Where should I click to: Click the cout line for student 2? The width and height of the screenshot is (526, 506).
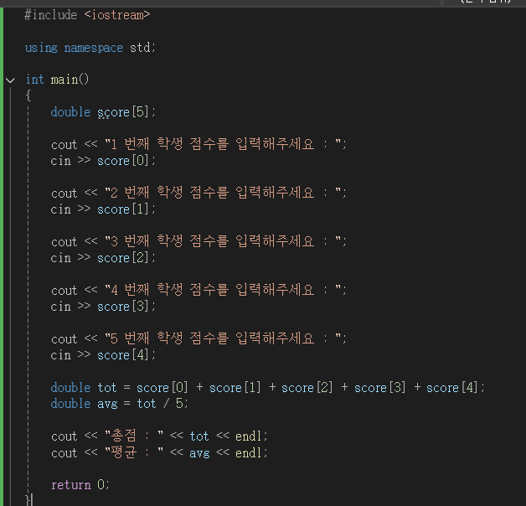199,193
